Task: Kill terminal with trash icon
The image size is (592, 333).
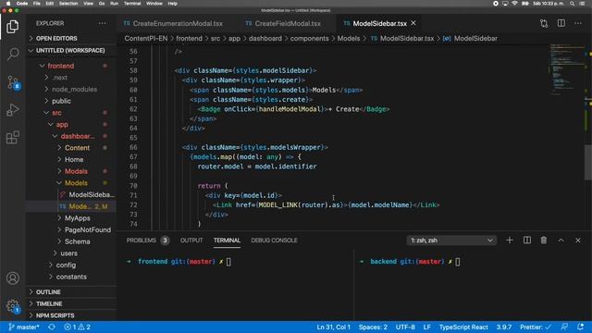Action: (x=544, y=240)
